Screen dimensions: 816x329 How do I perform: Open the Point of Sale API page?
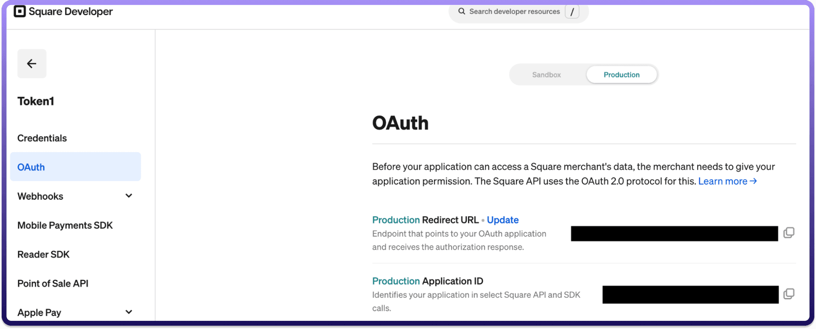[53, 284]
